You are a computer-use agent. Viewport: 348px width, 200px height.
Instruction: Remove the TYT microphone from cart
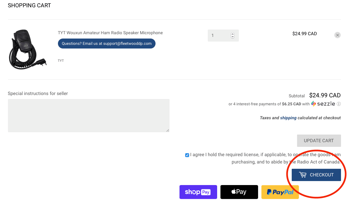(x=337, y=35)
